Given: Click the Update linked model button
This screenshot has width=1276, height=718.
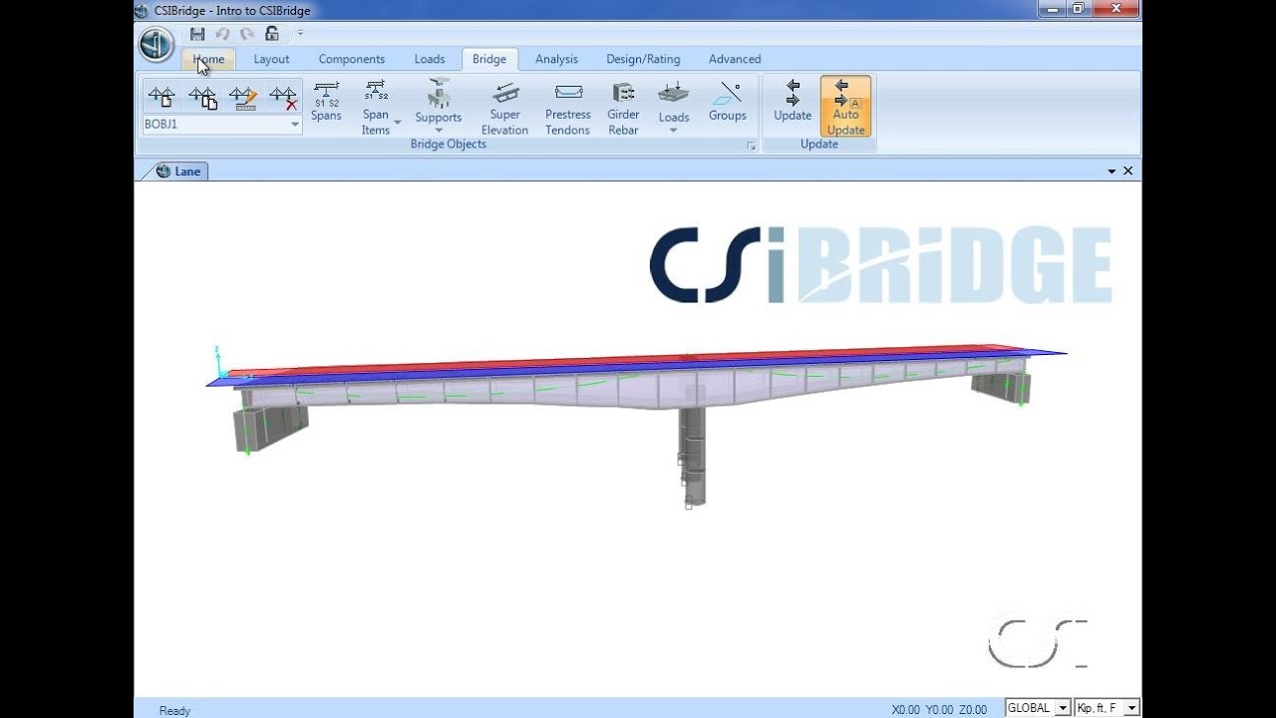Looking at the screenshot, I should (793, 102).
